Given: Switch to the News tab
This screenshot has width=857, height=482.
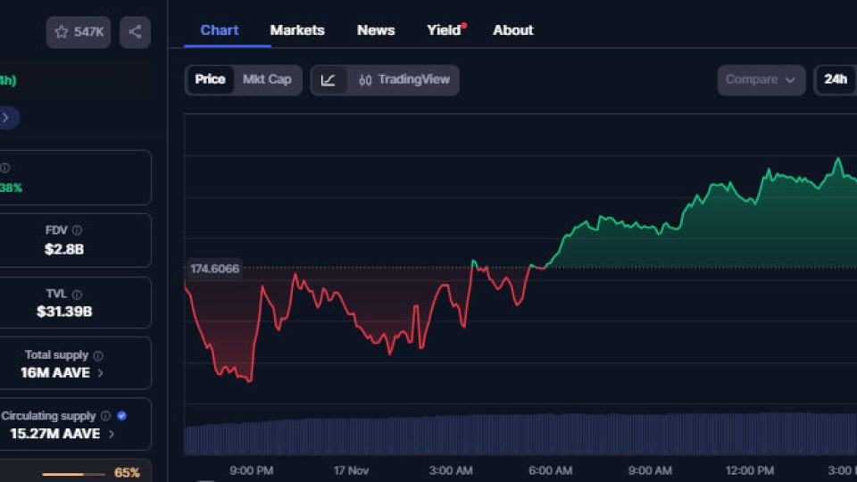Looking at the screenshot, I should point(376,30).
